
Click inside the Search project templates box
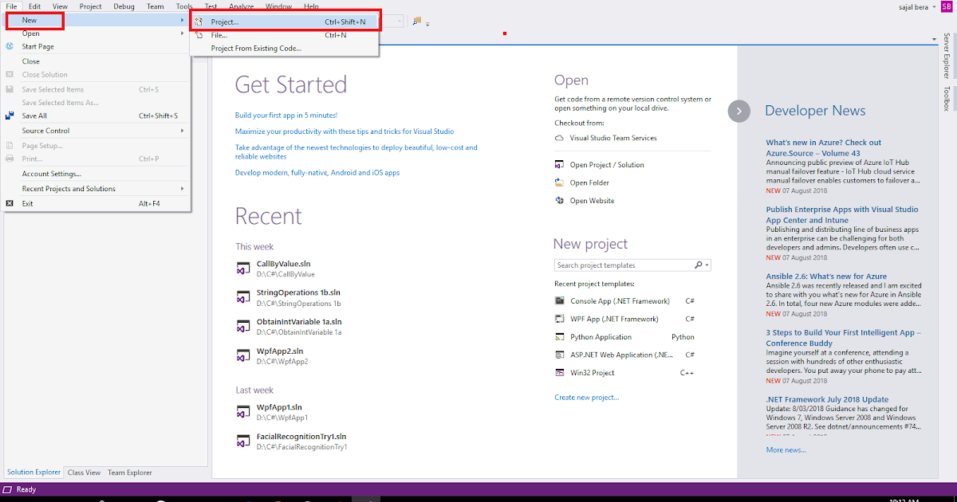pyautogui.click(x=622, y=264)
